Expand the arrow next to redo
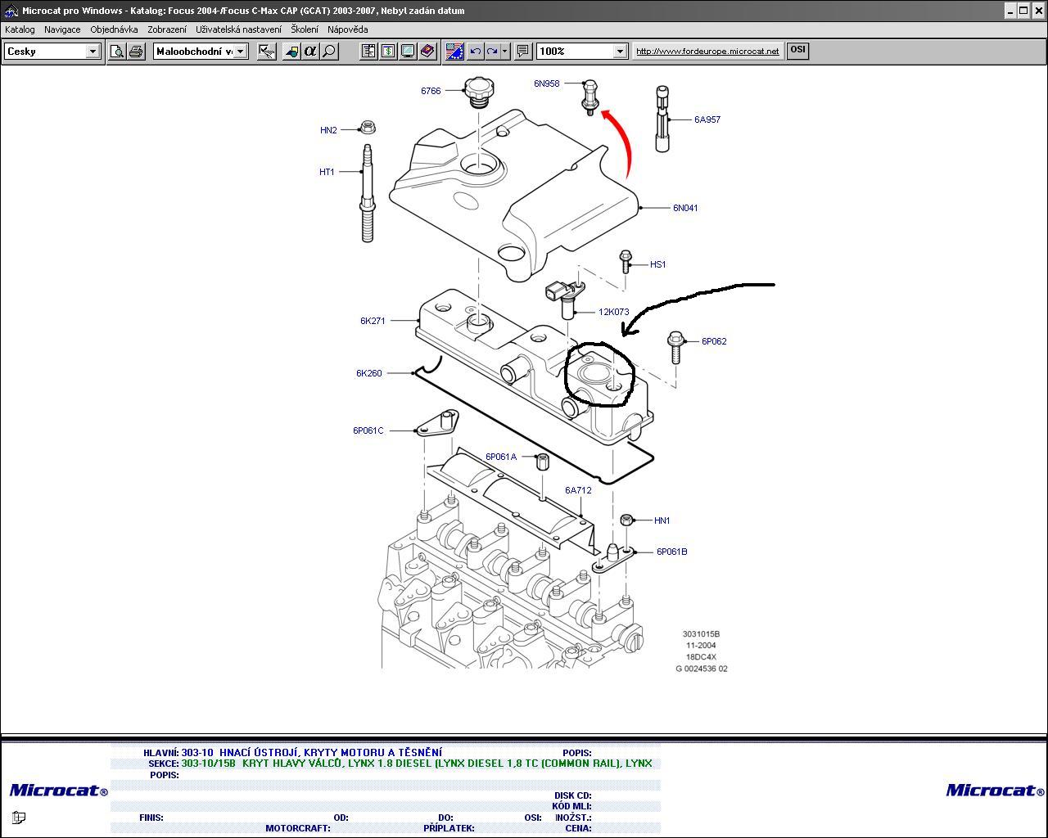Image resolution: width=1048 pixels, height=838 pixels. (x=504, y=51)
